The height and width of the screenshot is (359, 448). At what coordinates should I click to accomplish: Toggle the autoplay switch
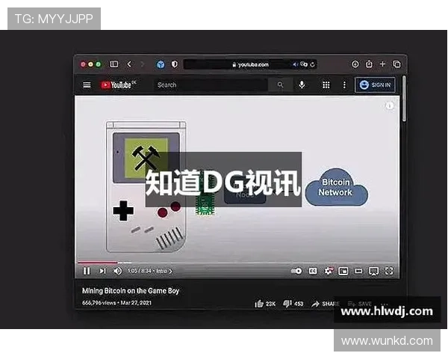coord(296,271)
